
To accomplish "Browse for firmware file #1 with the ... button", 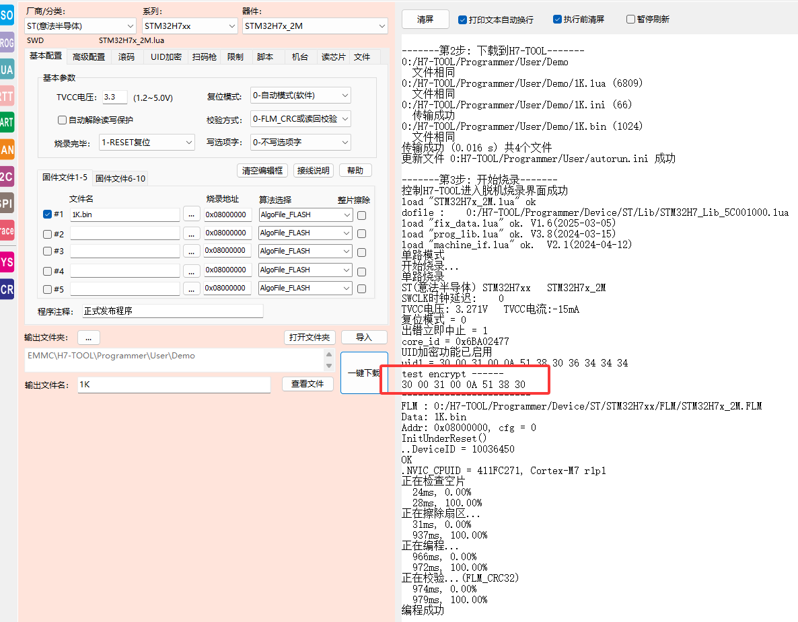I will click(191, 215).
